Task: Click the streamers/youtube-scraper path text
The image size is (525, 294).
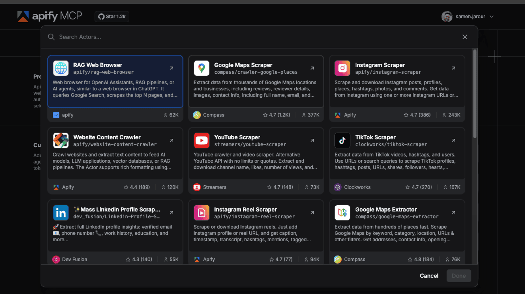Action: [x=250, y=144]
